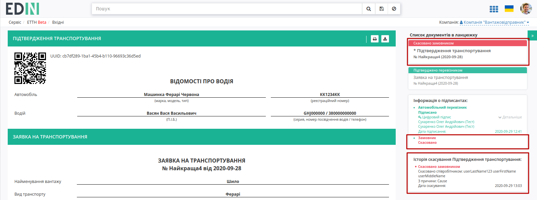The image size is (537, 200).
Task: Click the Замовник signer entry
Action: coord(427,138)
